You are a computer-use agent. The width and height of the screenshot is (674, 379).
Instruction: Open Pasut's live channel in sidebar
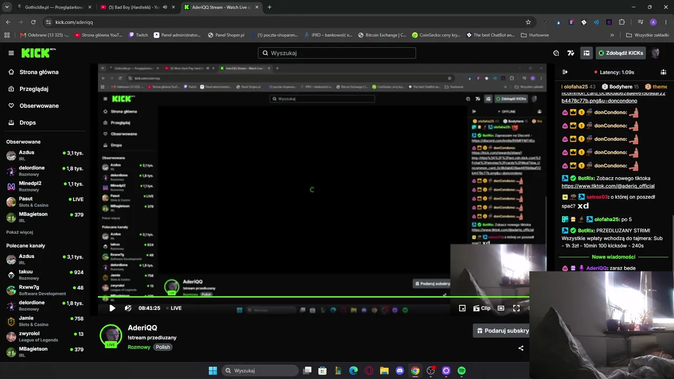tap(45, 202)
